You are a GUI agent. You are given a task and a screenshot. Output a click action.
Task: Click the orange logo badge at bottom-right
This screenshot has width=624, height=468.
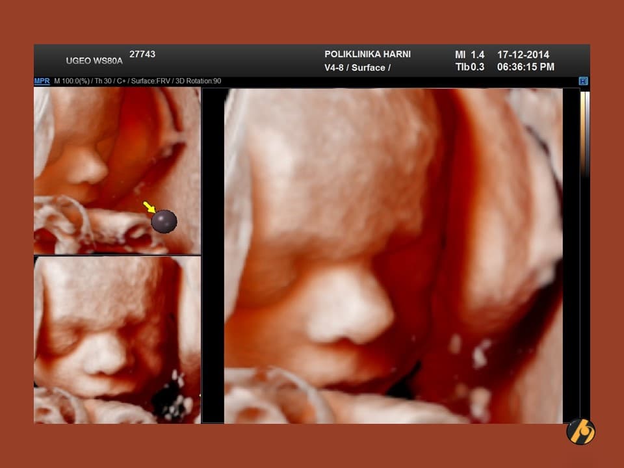[x=580, y=432]
